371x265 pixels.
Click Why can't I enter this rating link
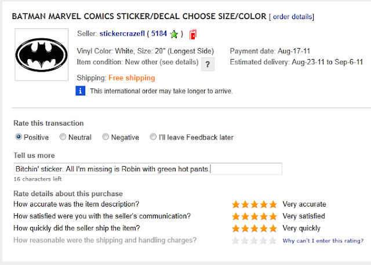323,241
